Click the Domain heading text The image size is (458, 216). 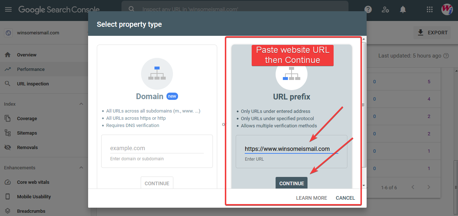tap(150, 96)
